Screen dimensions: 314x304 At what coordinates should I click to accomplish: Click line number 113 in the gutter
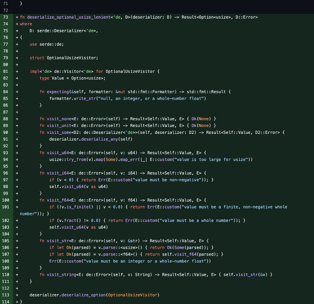point(5,295)
